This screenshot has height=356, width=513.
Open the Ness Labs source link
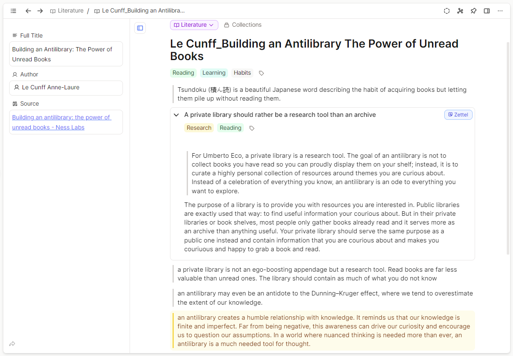[x=61, y=122]
